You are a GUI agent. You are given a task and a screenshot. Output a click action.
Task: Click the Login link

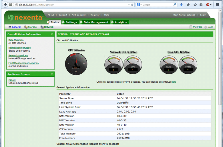[203, 15]
